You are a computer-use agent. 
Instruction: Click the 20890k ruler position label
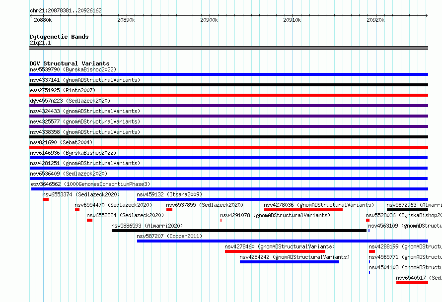(126, 20)
